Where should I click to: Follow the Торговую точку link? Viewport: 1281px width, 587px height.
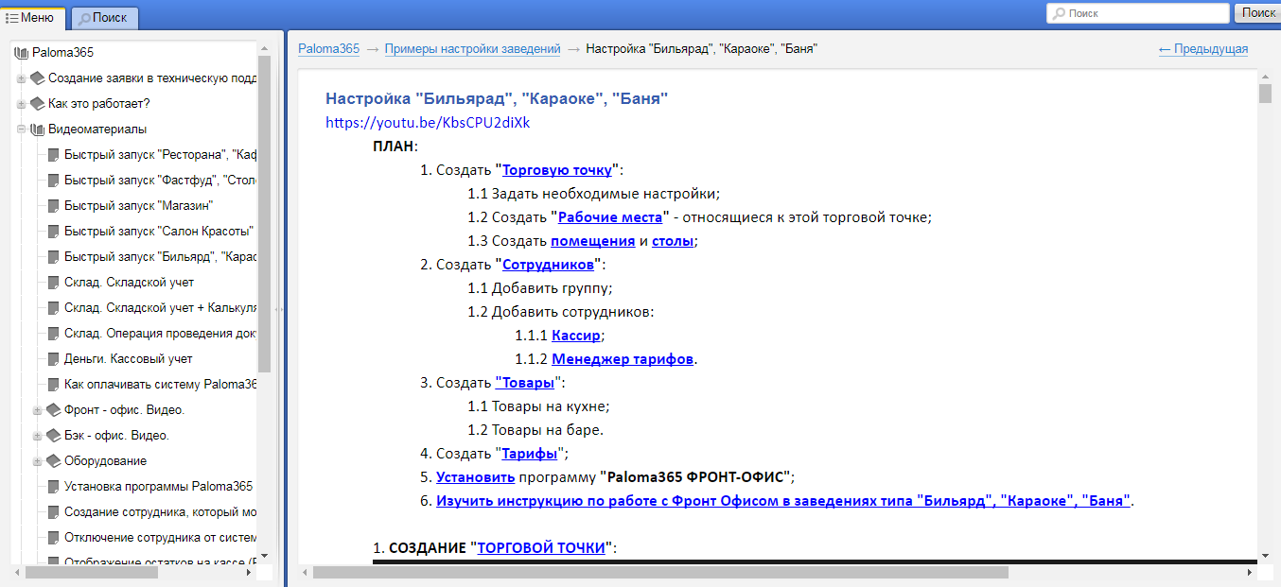point(557,170)
